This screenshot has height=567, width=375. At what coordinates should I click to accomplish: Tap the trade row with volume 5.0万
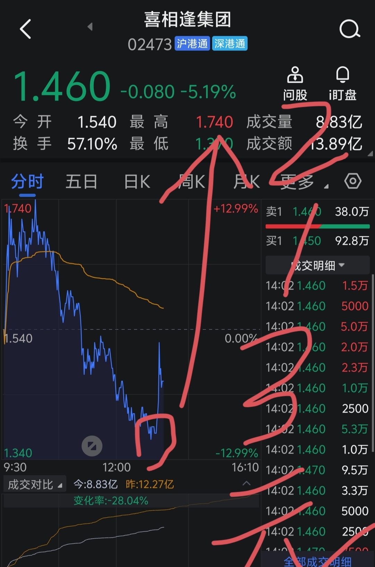click(x=317, y=327)
